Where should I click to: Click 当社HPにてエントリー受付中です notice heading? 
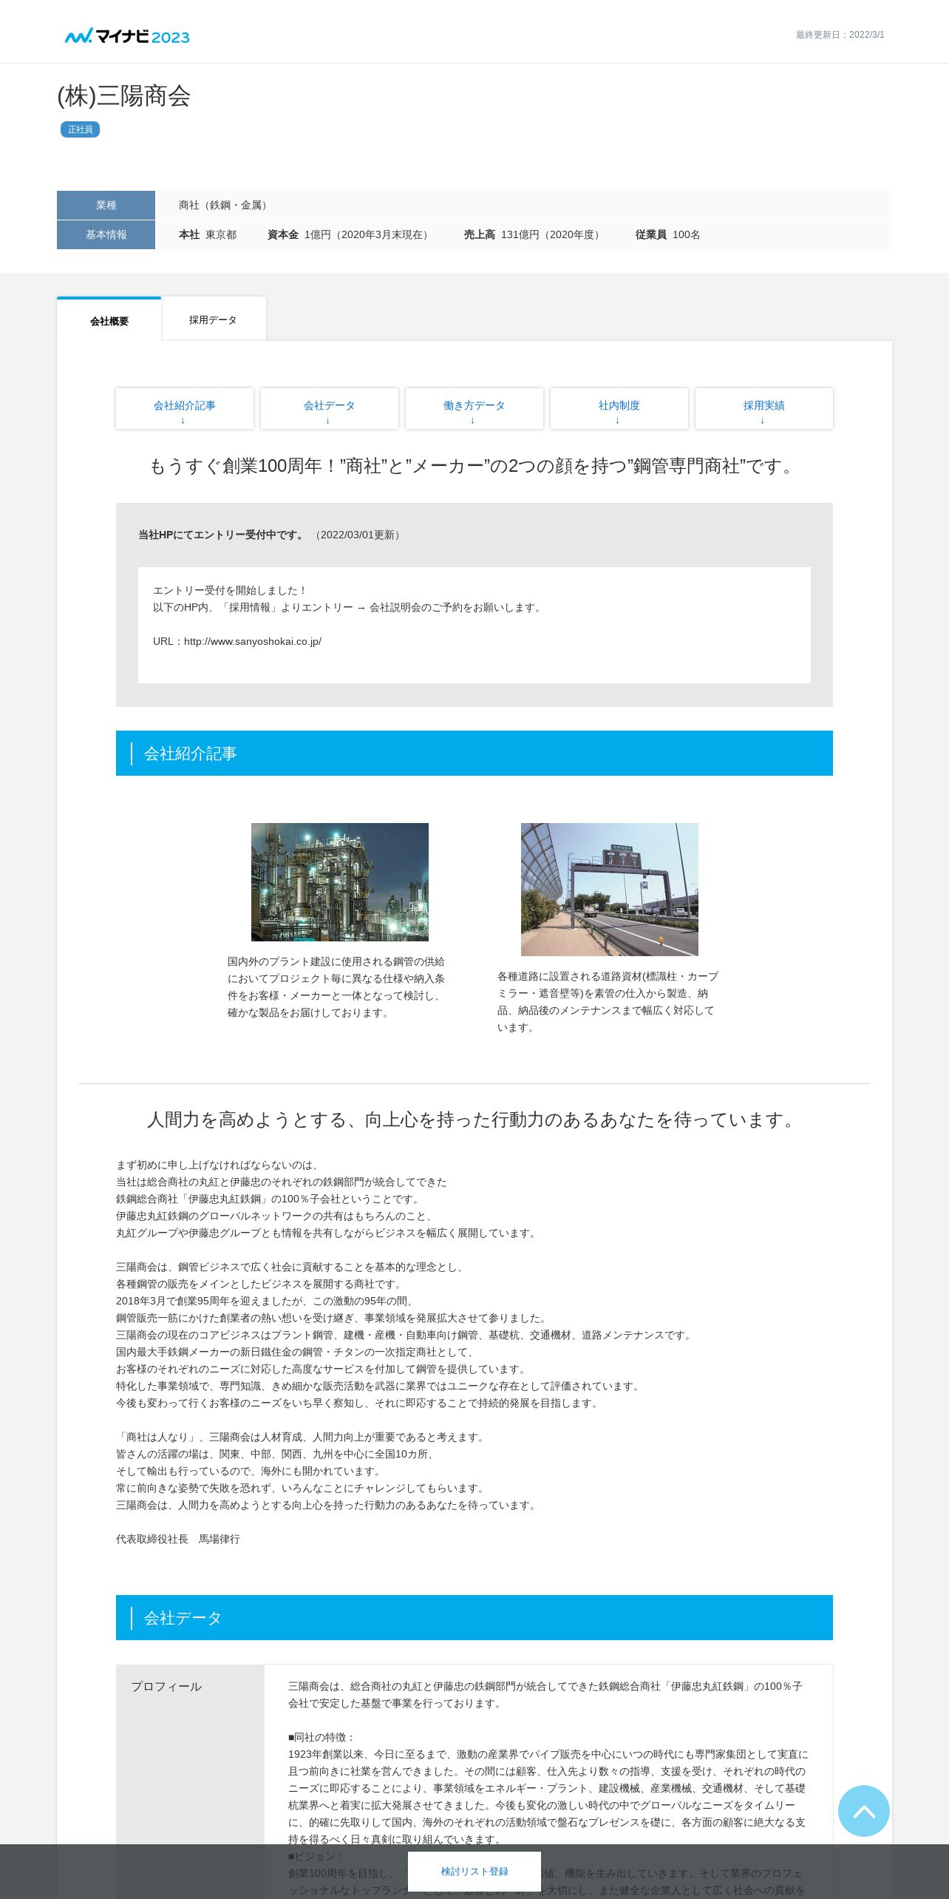pyautogui.click(x=221, y=535)
